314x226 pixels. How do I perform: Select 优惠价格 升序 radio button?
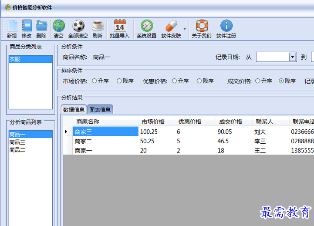tap(174, 81)
